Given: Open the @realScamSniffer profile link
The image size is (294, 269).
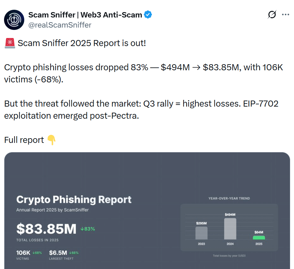Looking at the screenshot, I should (60, 25).
